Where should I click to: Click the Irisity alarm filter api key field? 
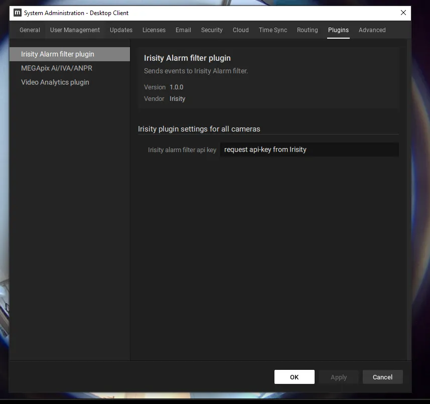tap(310, 150)
